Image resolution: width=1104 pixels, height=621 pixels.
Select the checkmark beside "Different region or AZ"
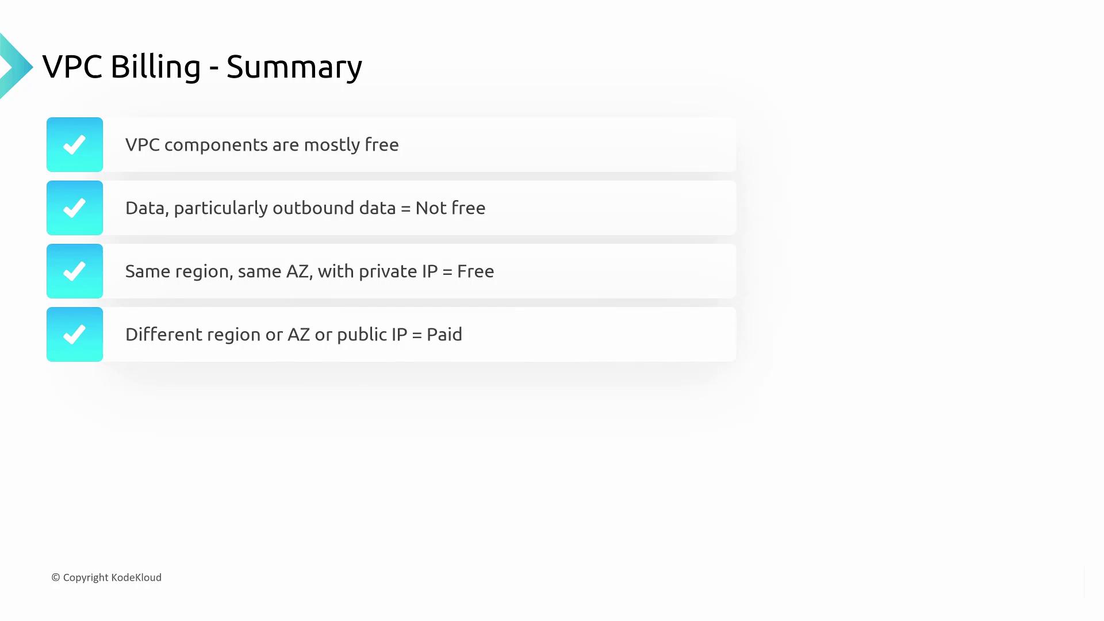(x=75, y=335)
